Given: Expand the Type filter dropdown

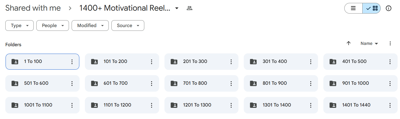Looking at the screenshot, I should pyautogui.click(x=20, y=25).
